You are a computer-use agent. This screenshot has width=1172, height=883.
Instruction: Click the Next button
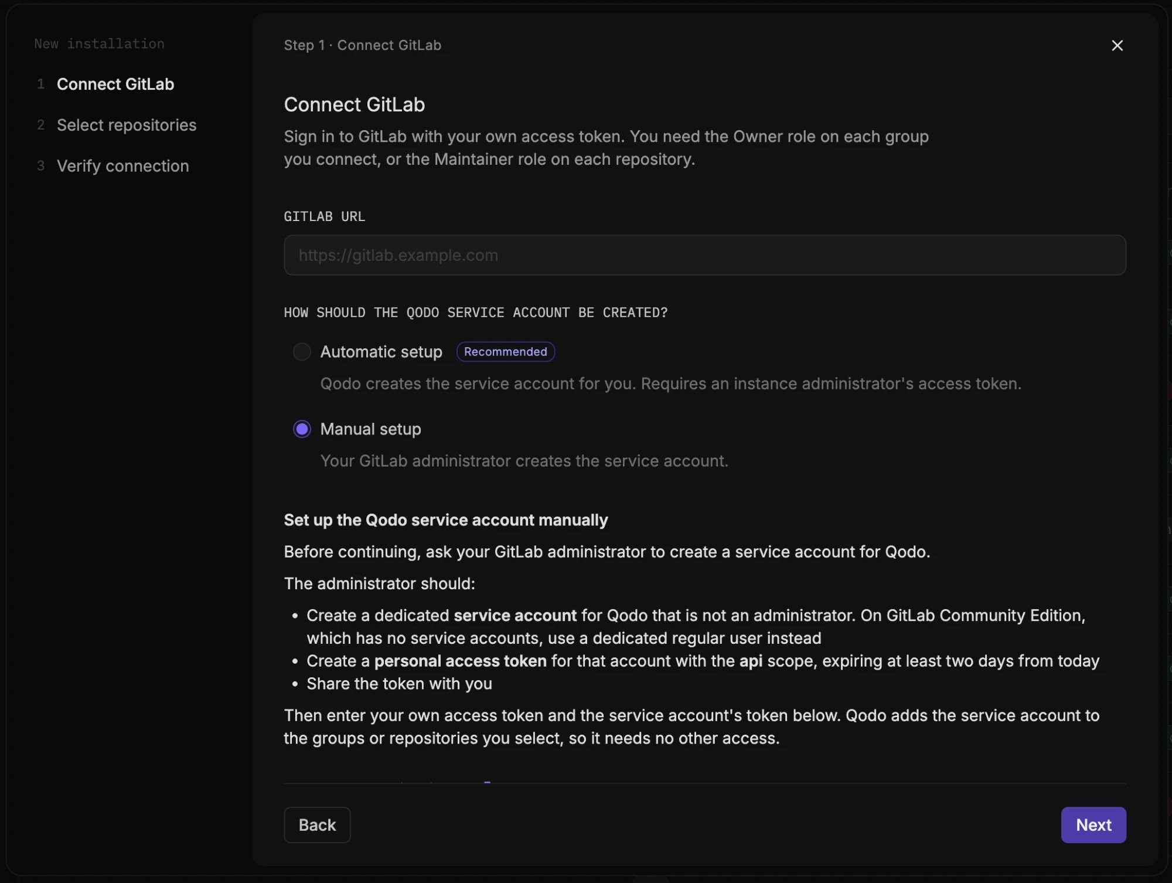coord(1093,825)
